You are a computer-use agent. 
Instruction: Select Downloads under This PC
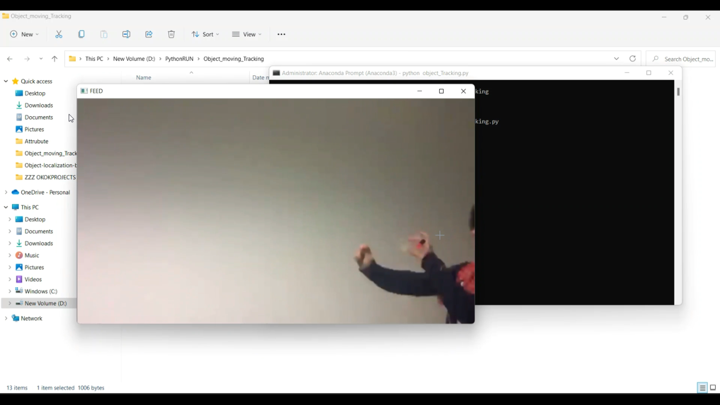pos(39,243)
